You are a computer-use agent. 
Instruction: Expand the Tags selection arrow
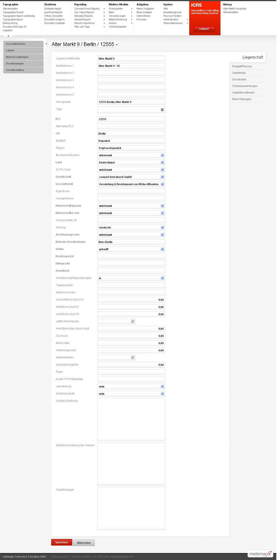coord(162,110)
